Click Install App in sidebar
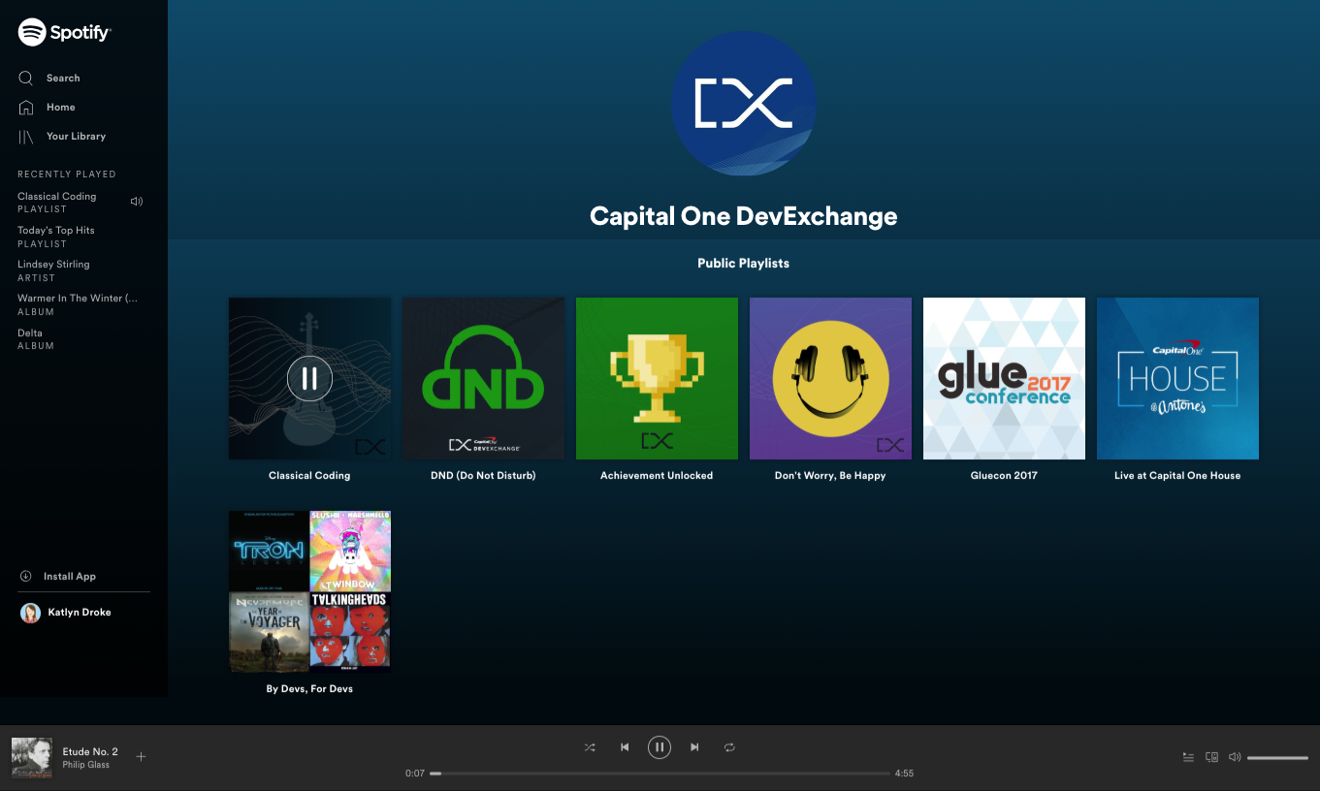 pos(70,577)
